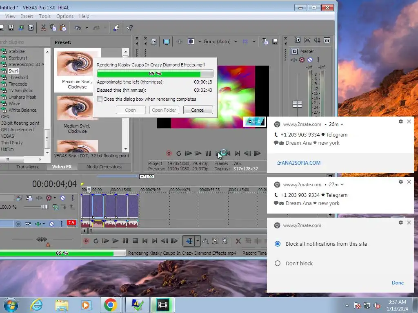The height and width of the screenshot is (313, 418).
Task: Toggle Mute on the Master bus
Action: (310, 60)
